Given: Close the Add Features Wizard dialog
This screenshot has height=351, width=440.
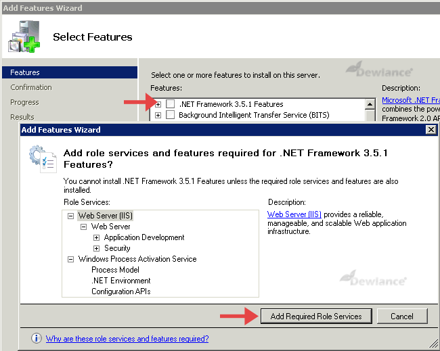Looking at the screenshot, I should pos(431,130).
